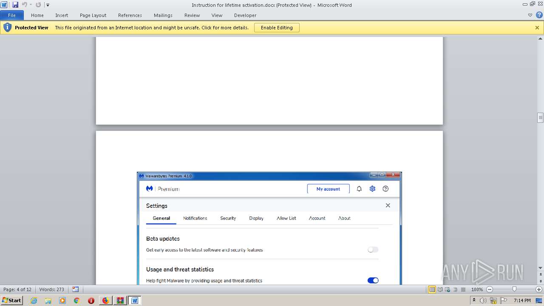Click the Windows Start button
544x306 pixels.
click(11, 300)
